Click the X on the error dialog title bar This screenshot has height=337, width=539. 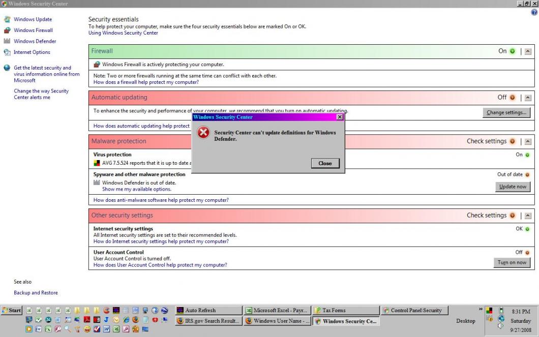[x=340, y=117]
